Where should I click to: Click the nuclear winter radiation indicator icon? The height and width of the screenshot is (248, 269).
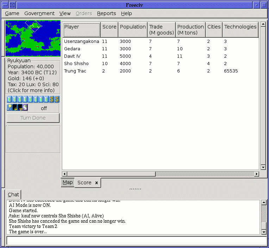click(x=20, y=107)
